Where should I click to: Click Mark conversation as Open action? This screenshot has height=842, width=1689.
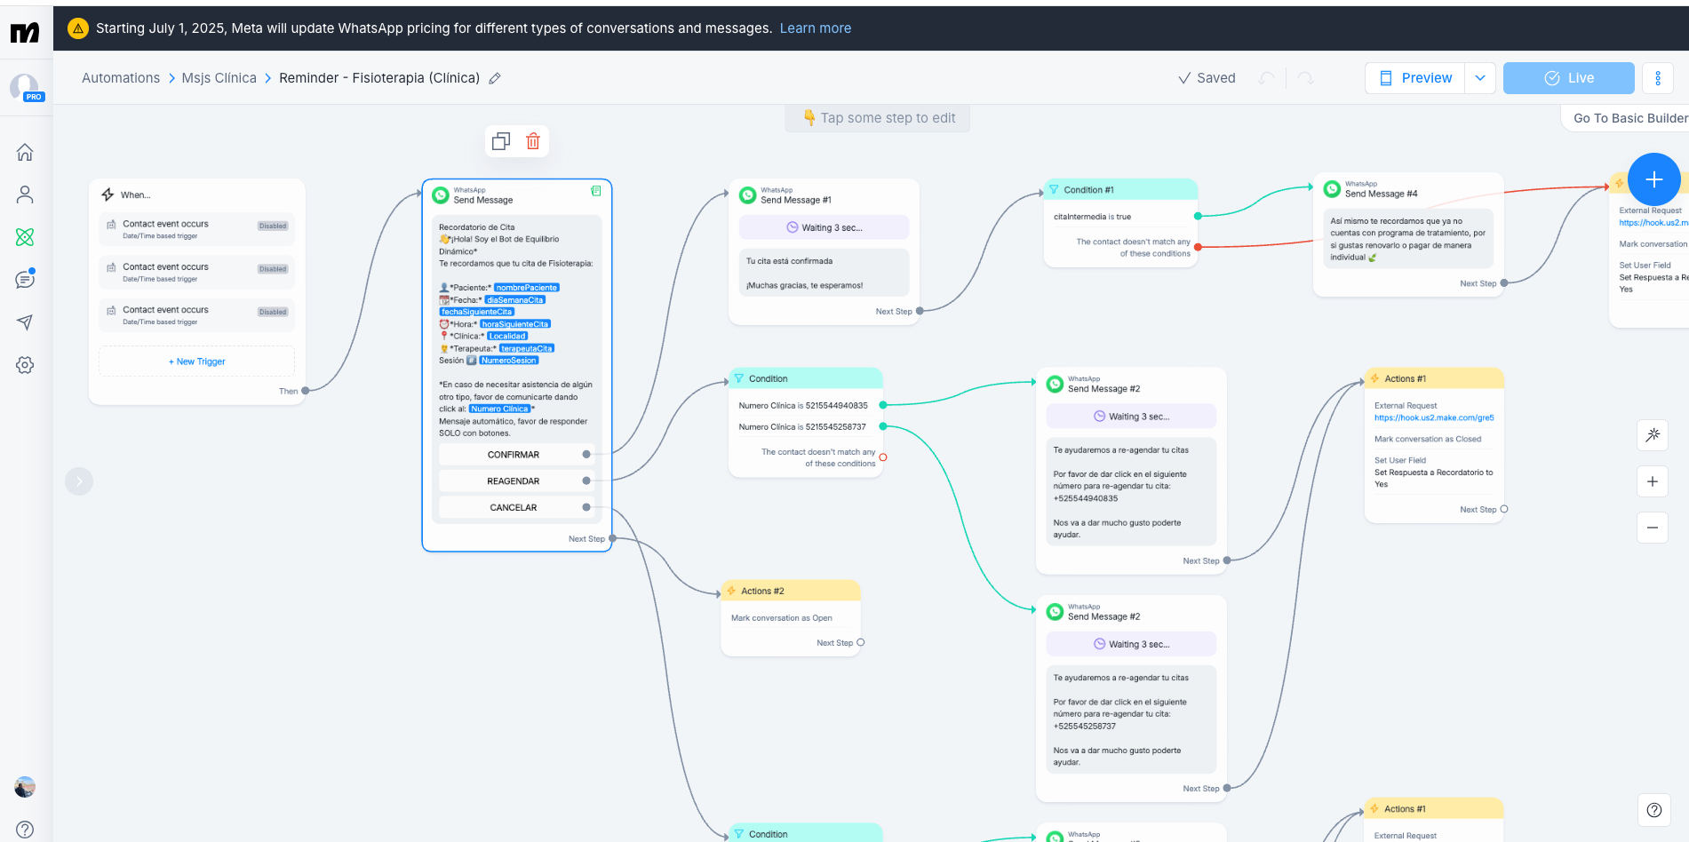coord(782,618)
